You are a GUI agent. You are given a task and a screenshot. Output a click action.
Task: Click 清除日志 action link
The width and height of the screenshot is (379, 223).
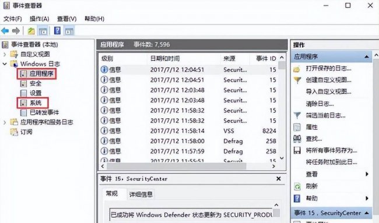(320, 104)
